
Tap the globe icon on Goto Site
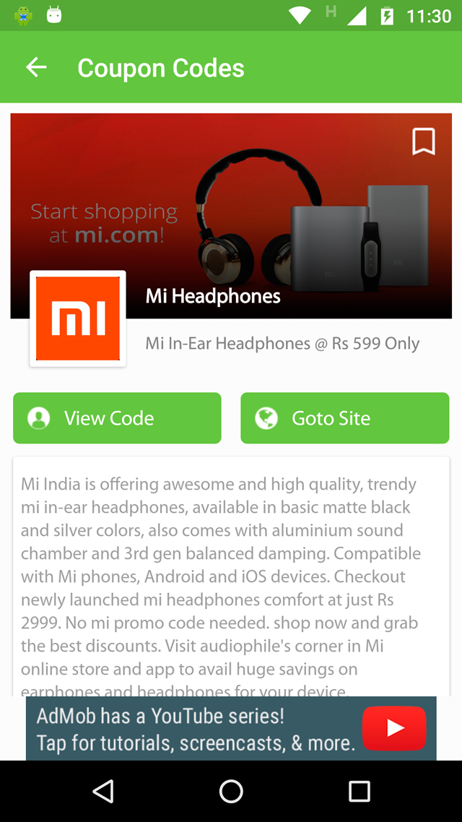tap(266, 418)
